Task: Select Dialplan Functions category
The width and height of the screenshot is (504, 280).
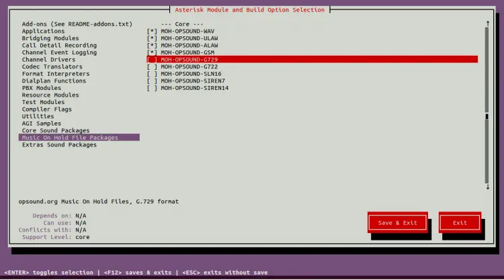Action: point(54,81)
